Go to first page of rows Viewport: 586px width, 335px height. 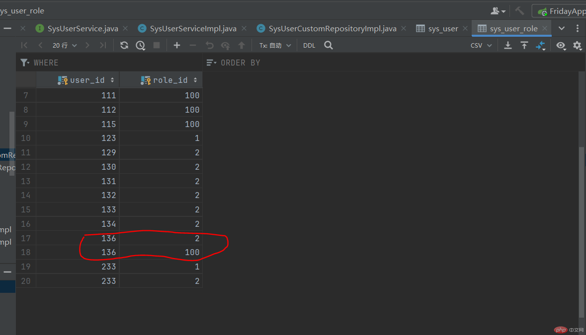[x=24, y=45]
